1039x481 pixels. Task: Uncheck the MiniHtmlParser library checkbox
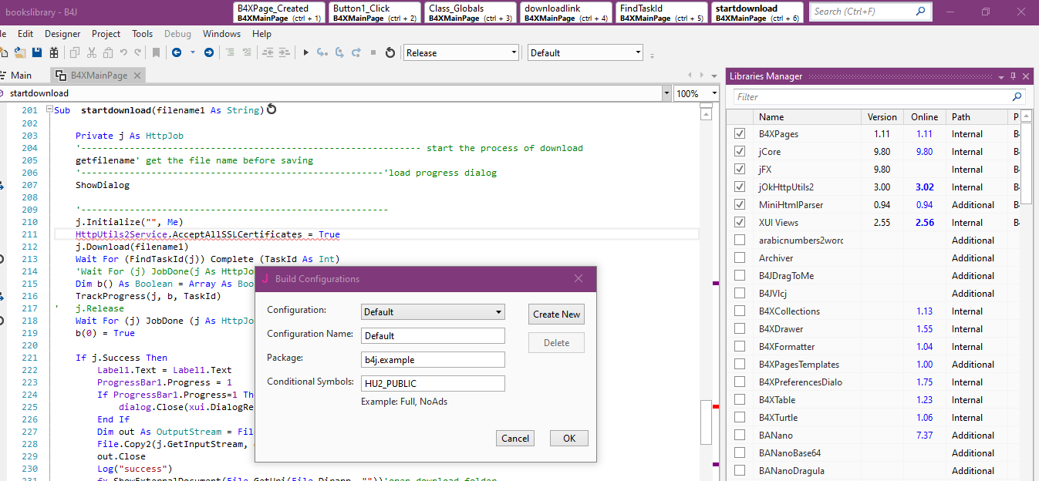point(740,204)
